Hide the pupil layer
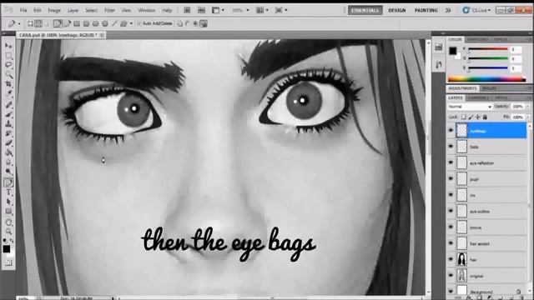Image resolution: width=534 pixels, height=300 pixels. click(451, 179)
